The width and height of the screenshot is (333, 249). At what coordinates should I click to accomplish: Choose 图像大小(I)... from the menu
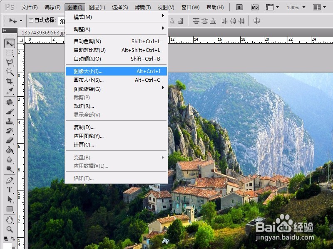coord(116,71)
